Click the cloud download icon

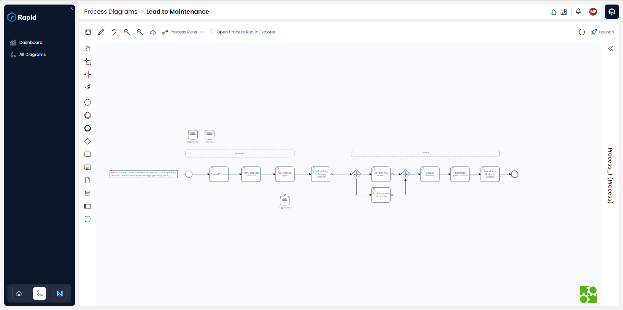point(153,32)
